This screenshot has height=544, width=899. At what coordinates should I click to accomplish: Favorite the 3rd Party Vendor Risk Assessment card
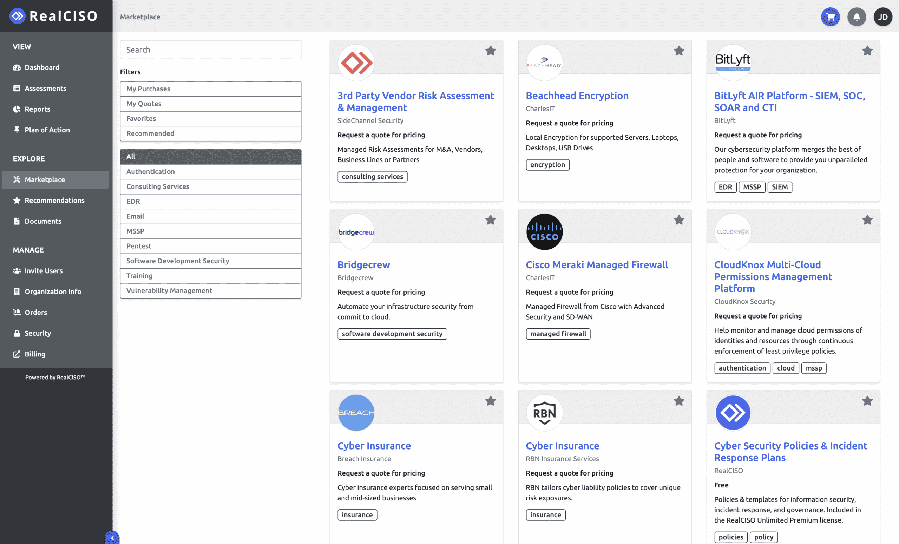pyautogui.click(x=491, y=51)
